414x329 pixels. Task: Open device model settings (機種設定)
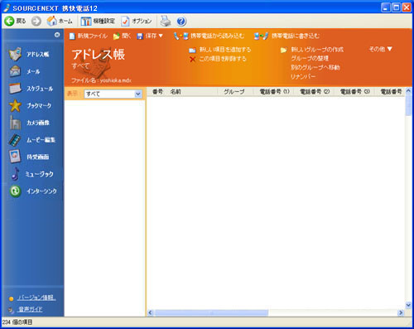[98, 21]
